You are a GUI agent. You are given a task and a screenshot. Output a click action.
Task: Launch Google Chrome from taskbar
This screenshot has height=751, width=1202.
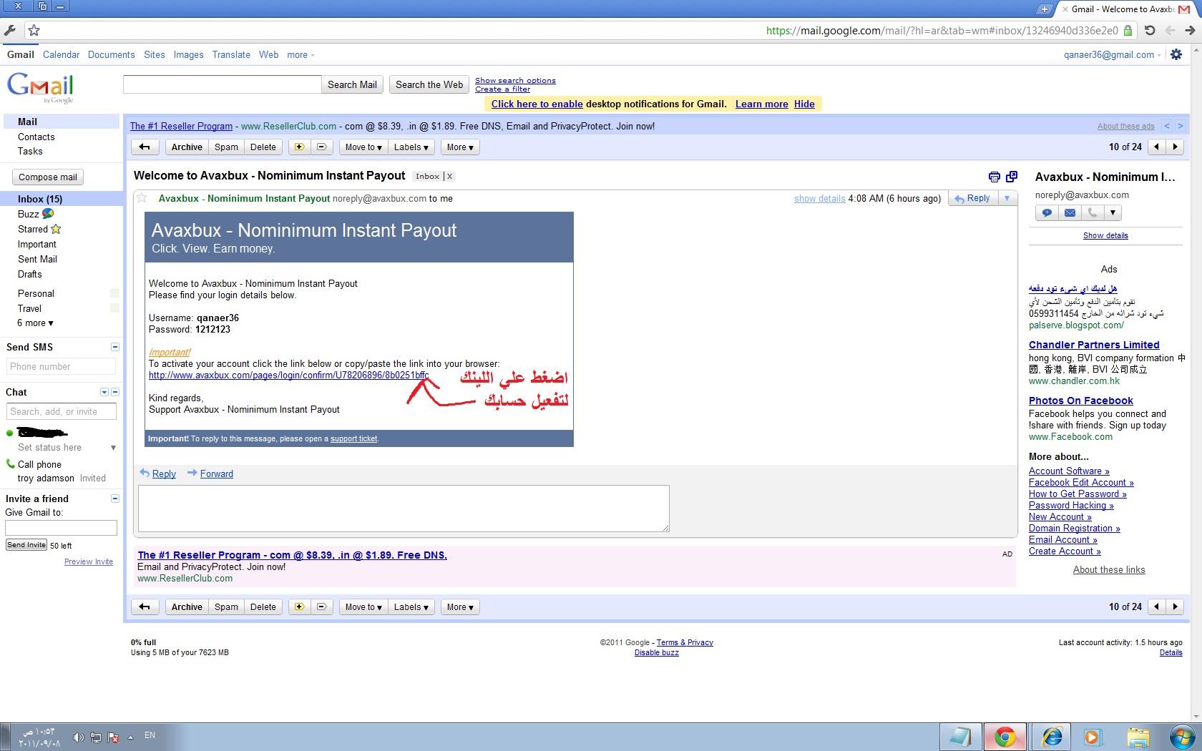pos(1005,737)
